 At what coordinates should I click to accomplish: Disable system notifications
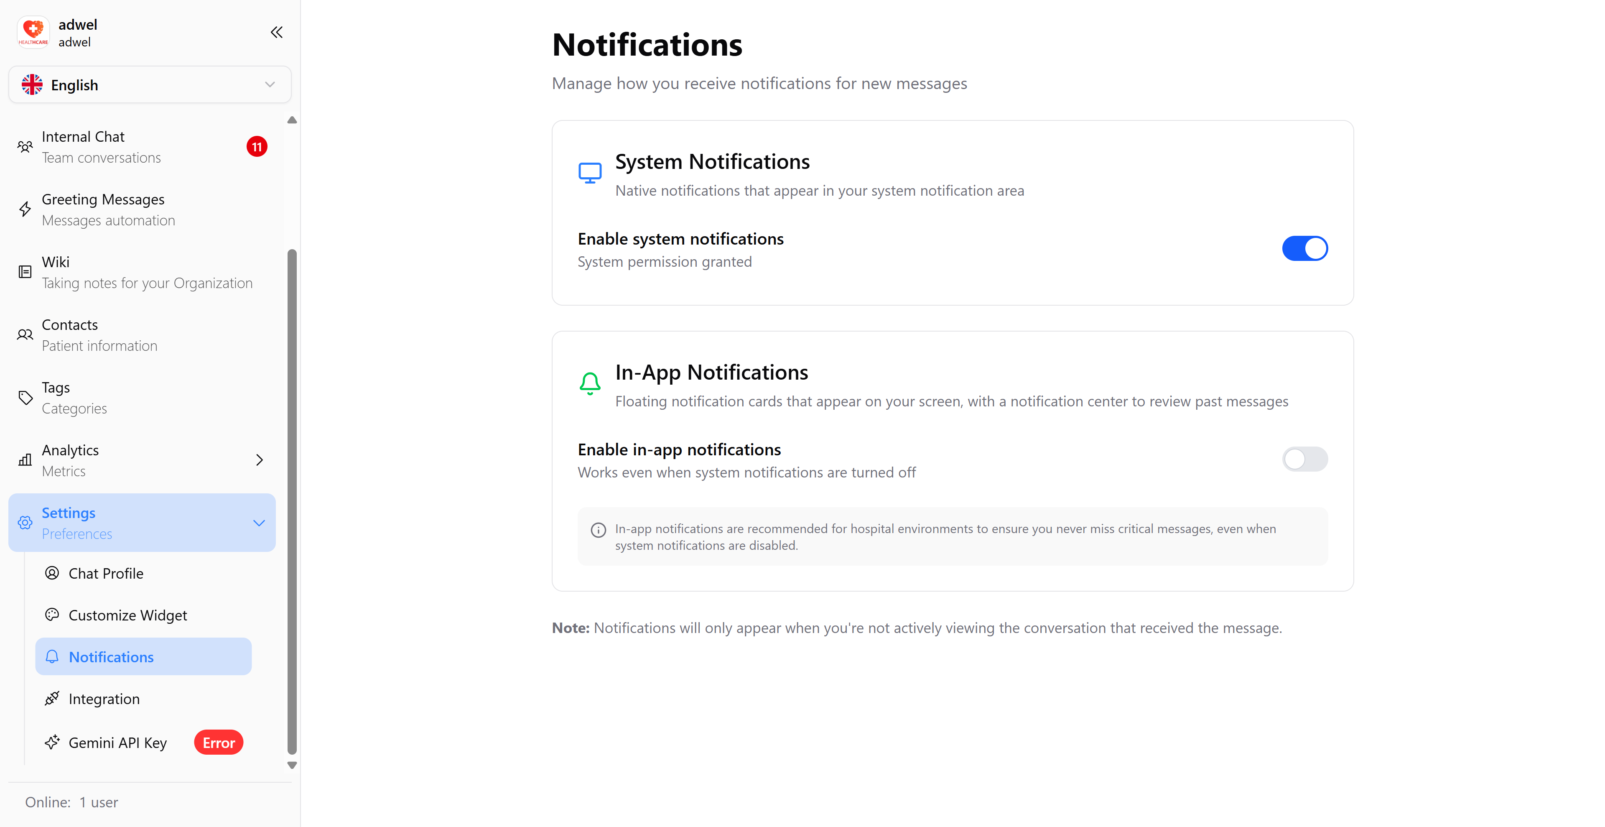[x=1304, y=248]
